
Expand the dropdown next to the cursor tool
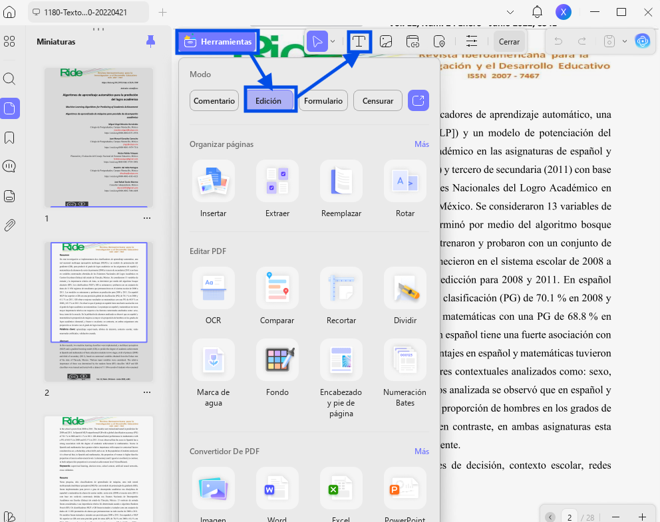(x=333, y=41)
